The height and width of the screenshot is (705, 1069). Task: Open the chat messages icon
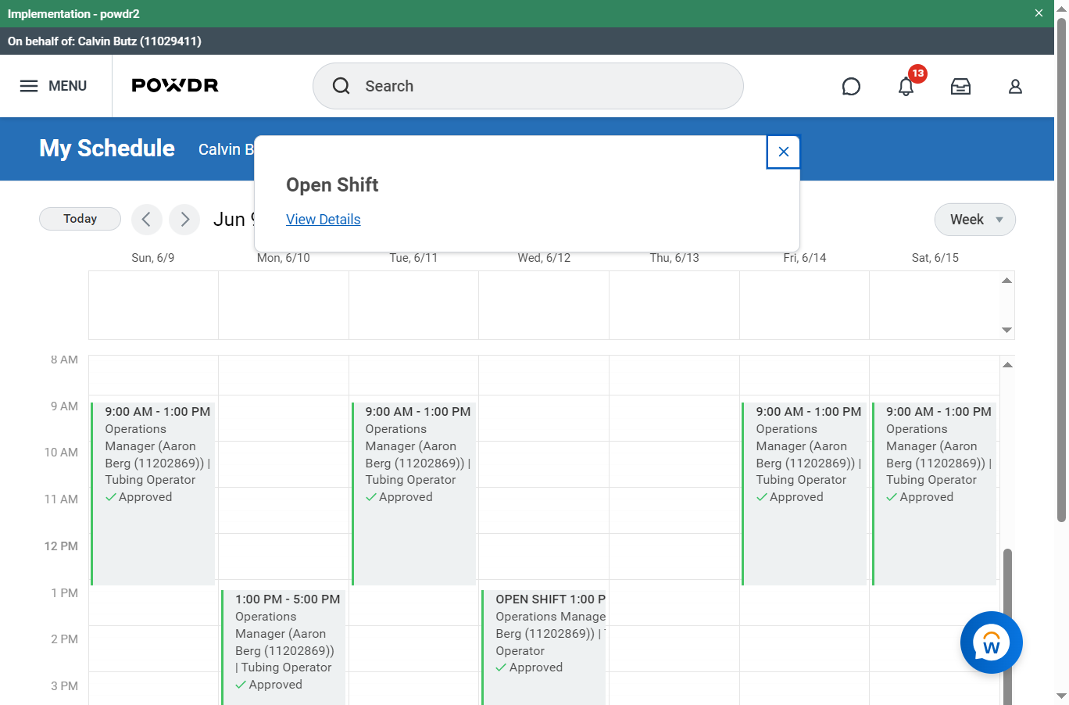point(851,86)
